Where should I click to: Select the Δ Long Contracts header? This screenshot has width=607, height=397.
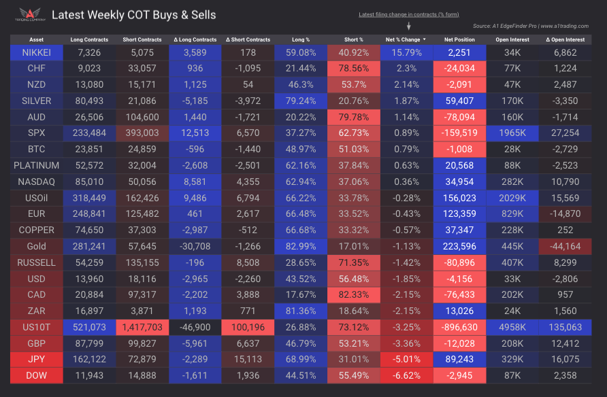pos(195,39)
